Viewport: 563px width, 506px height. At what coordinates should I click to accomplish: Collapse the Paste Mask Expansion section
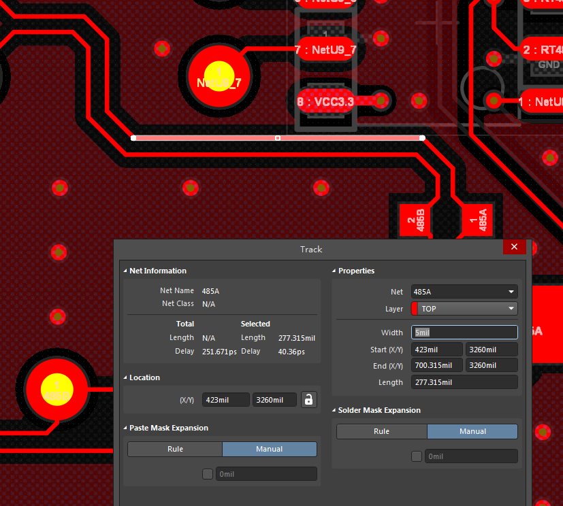pyautogui.click(x=125, y=428)
